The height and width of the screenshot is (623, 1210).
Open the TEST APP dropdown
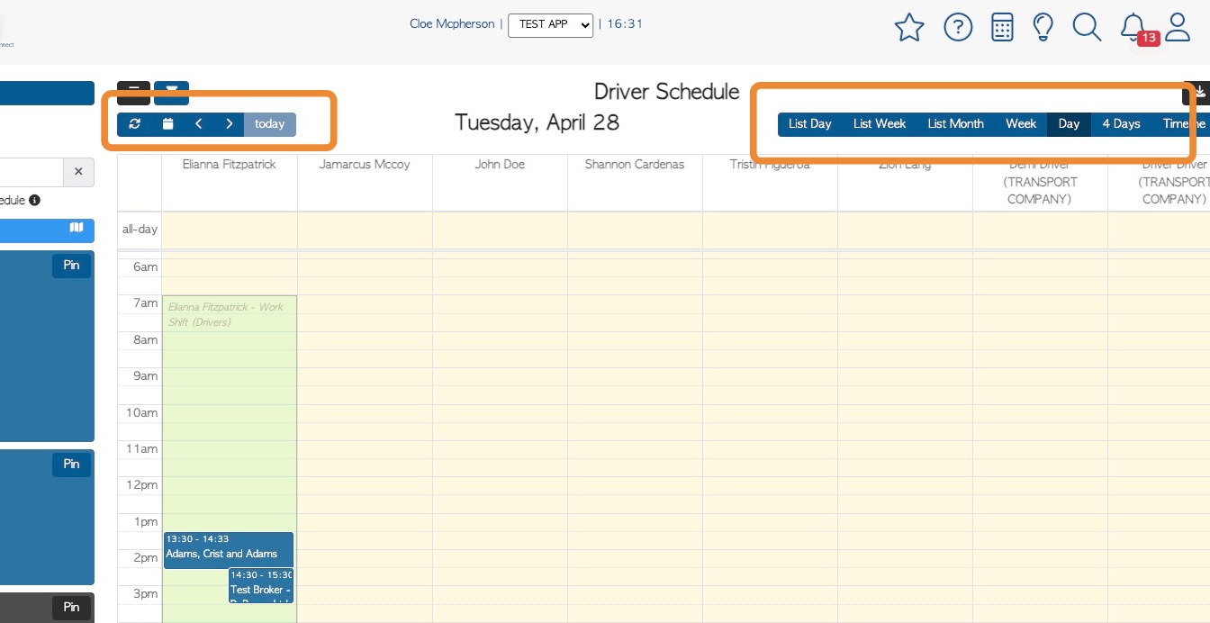pos(550,24)
